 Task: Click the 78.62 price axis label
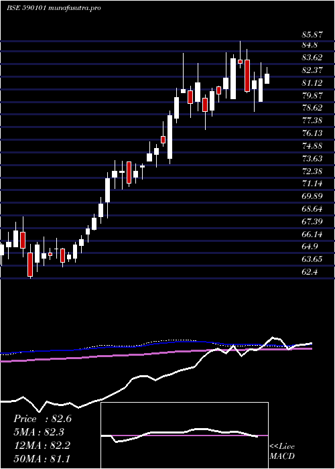click(312, 108)
